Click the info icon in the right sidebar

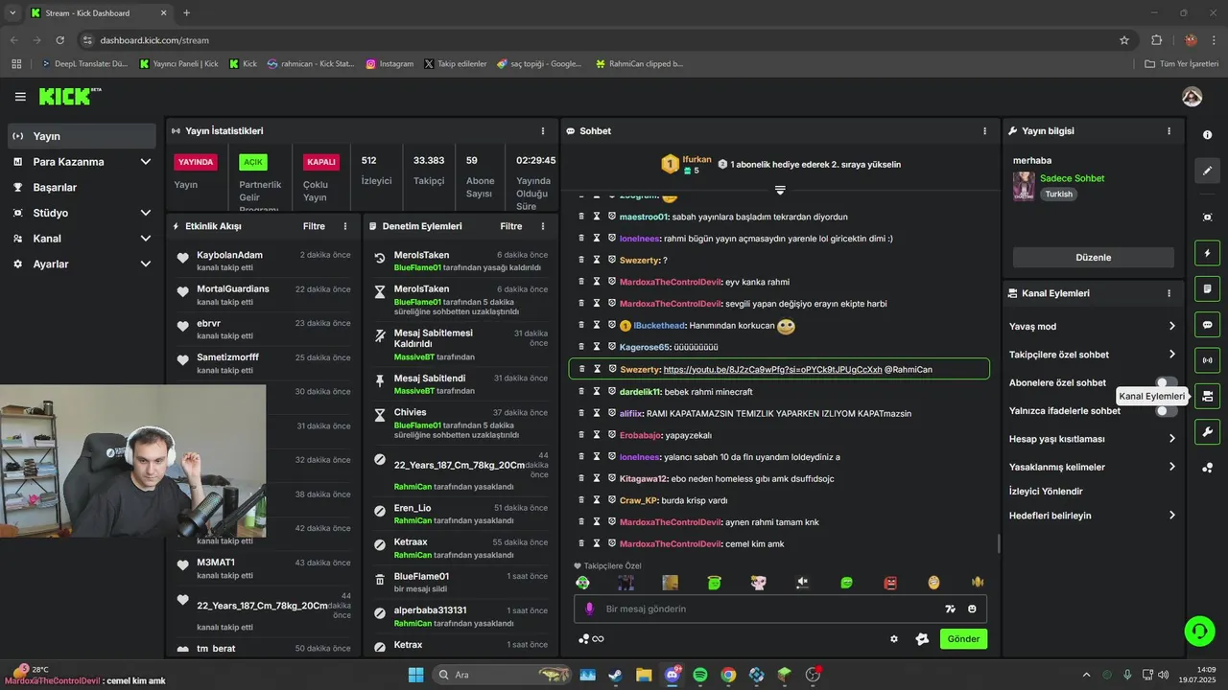pyautogui.click(x=1207, y=135)
